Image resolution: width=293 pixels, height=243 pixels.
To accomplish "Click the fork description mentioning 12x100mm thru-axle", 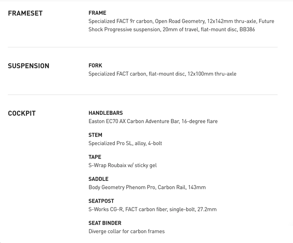I will 162,74.
